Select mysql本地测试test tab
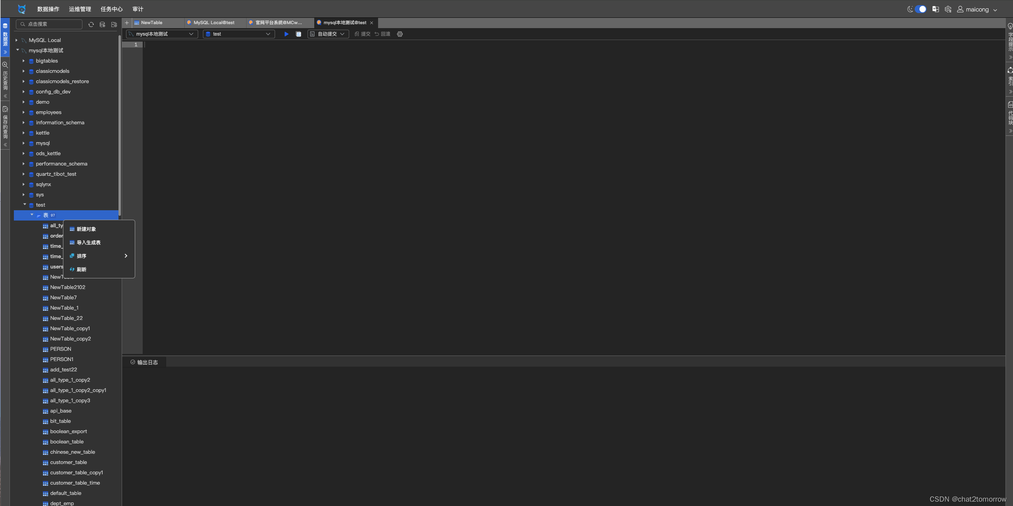This screenshot has height=506, width=1013. (x=343, y=22)
